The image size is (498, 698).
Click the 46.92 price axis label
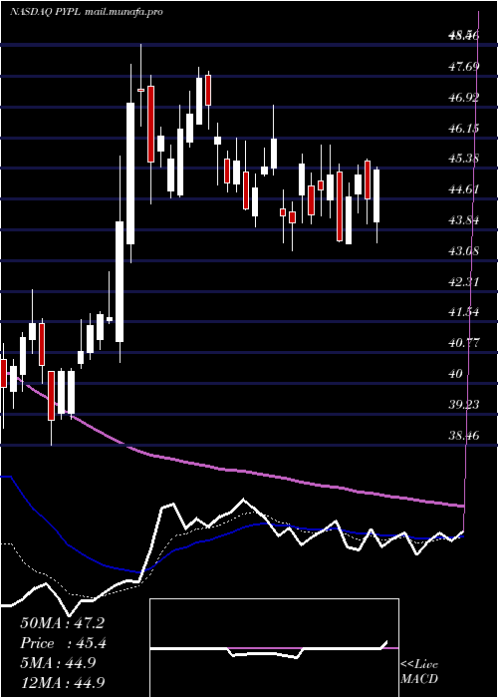[x=464, y=98]
